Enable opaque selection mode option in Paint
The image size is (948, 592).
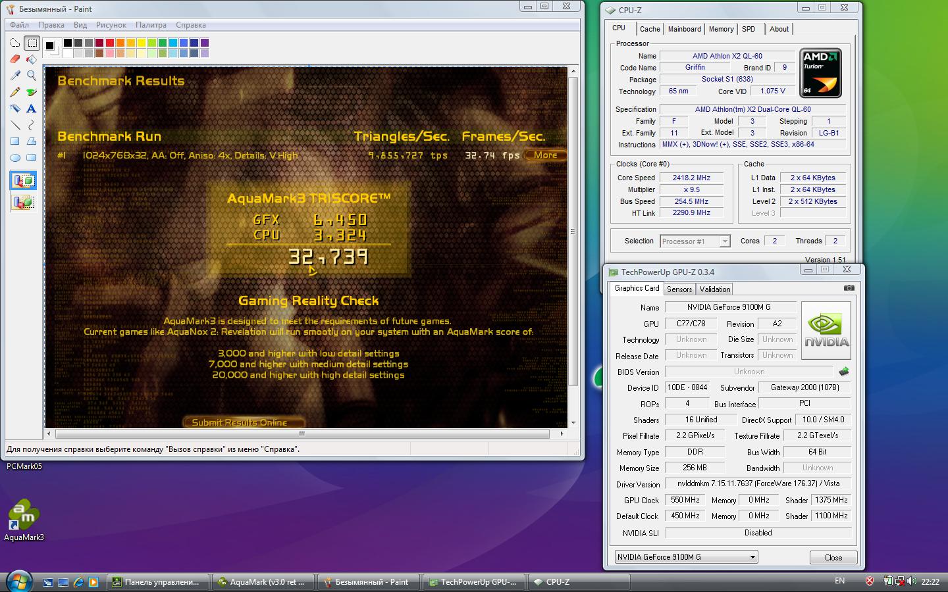tap(23, 181)
